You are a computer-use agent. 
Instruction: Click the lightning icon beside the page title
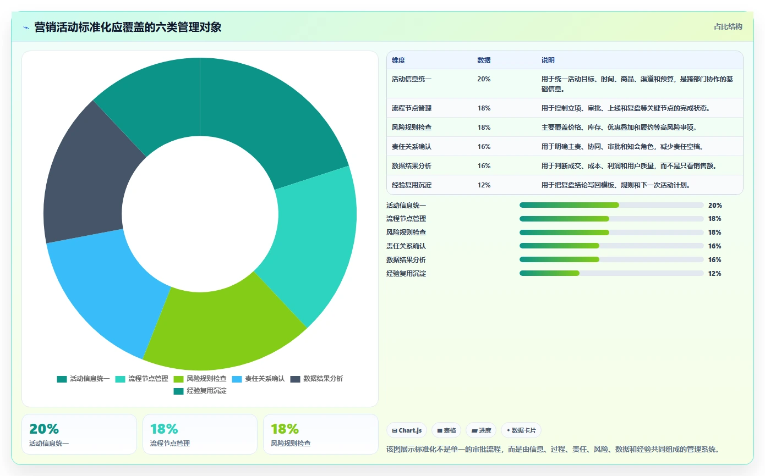[26, 27]
